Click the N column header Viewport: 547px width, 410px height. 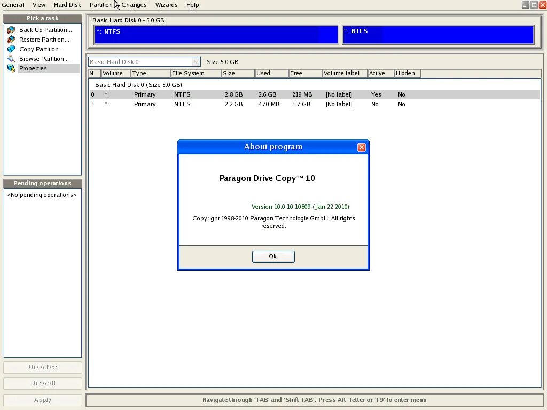95,73
